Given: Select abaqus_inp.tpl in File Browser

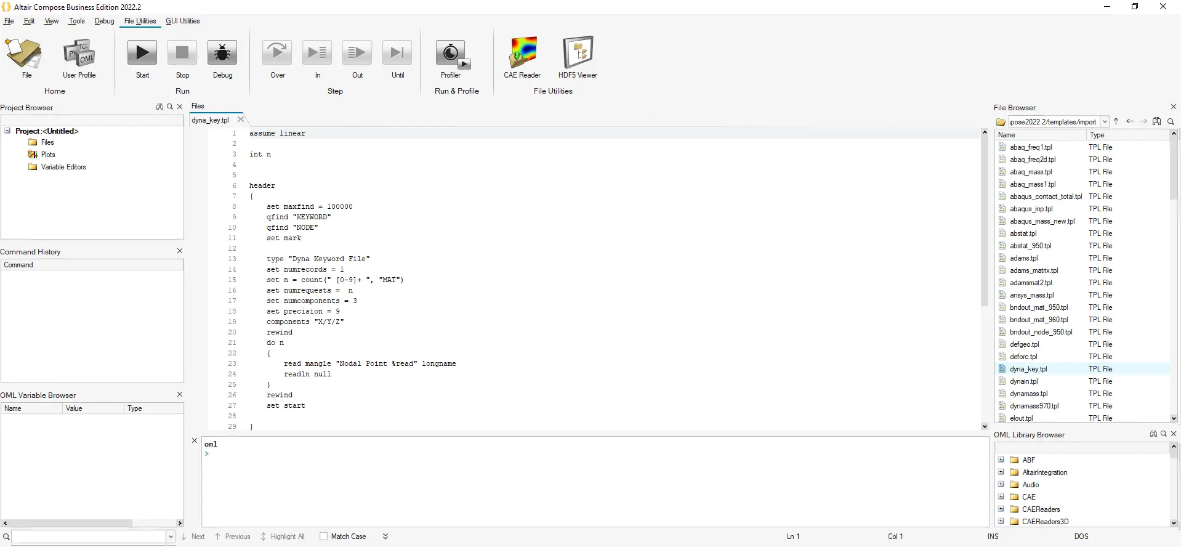Looking at the screenshot, I should pyautogui.click(x=1031, y=209).
